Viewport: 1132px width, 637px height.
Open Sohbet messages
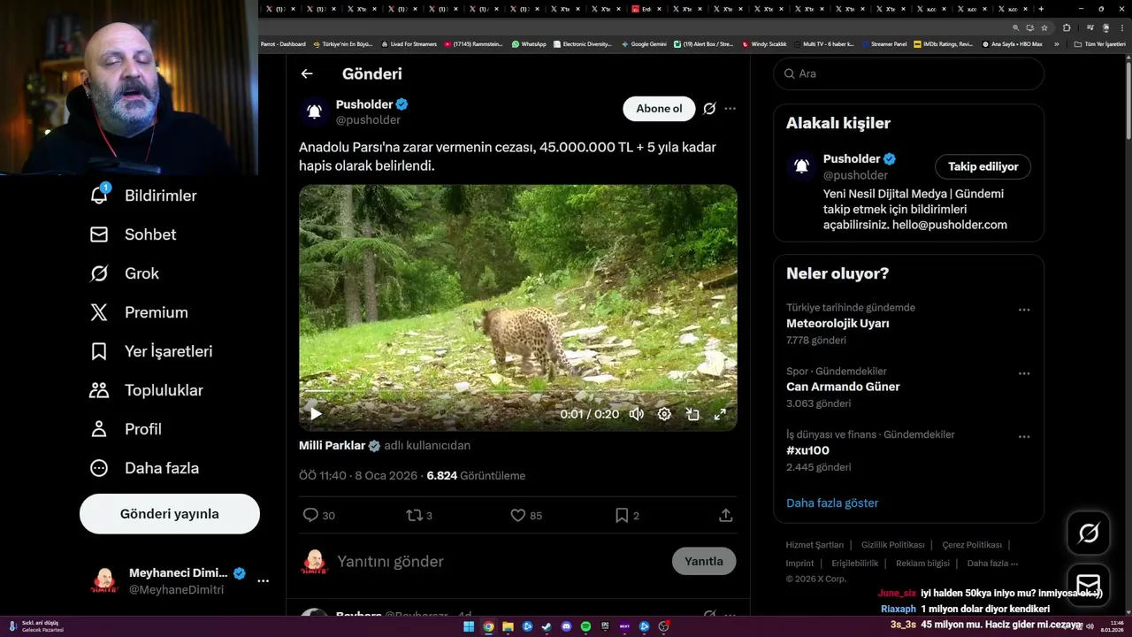[x=134, y=234]
